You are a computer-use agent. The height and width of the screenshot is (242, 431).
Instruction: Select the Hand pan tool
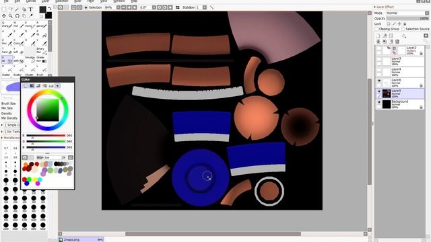pyautogui.click(x=24, y=16)
